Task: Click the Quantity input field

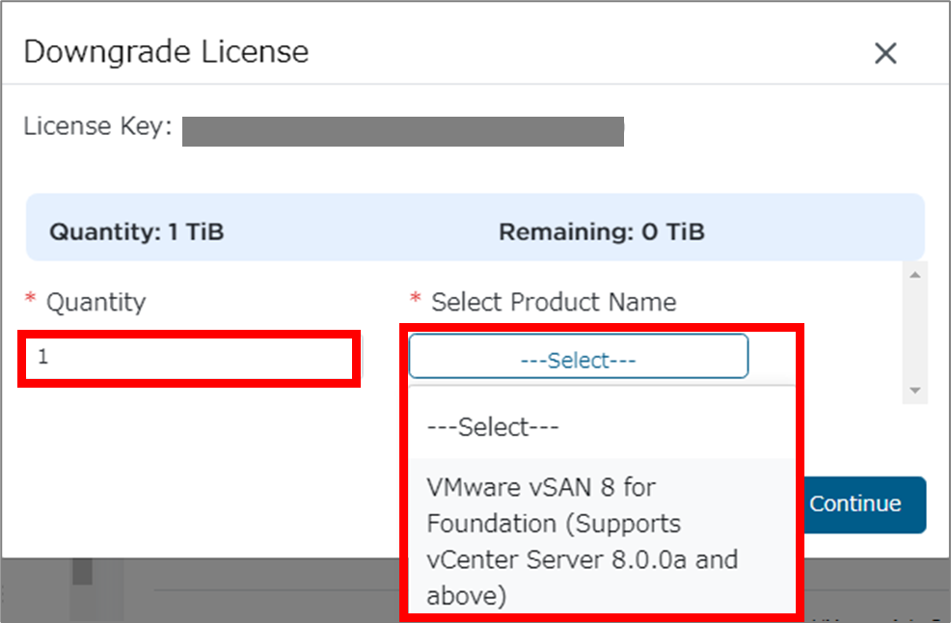Action: (x=189, y=358)
